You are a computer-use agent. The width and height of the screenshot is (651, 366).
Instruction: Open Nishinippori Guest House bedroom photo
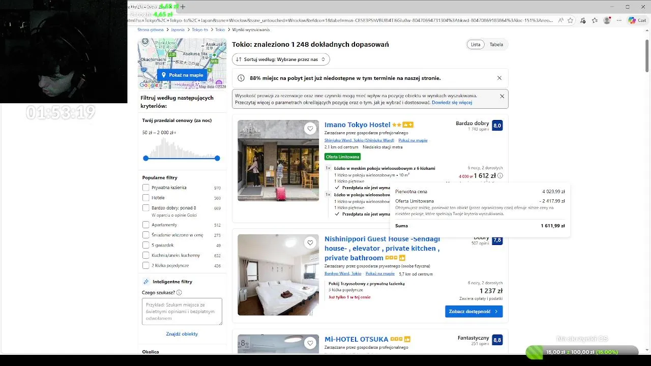pos(278,274)
